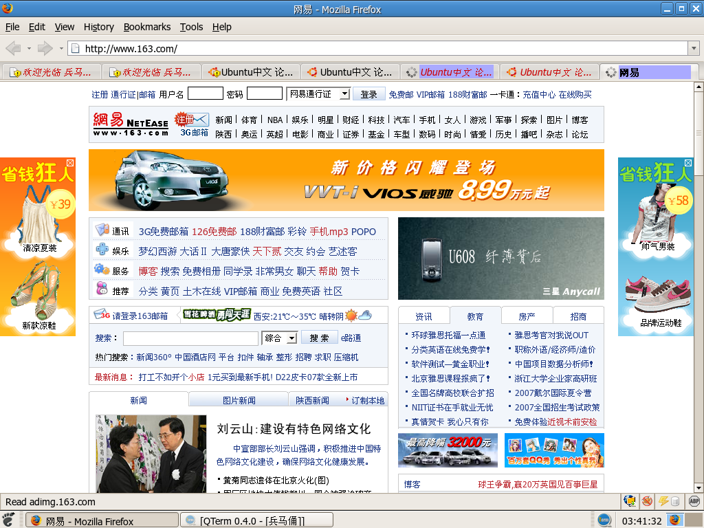Click the Forward arrow in the navigation toolbar
Image resolution: width=704 pixels, height=528 pixels.
(x=45, y=48)
